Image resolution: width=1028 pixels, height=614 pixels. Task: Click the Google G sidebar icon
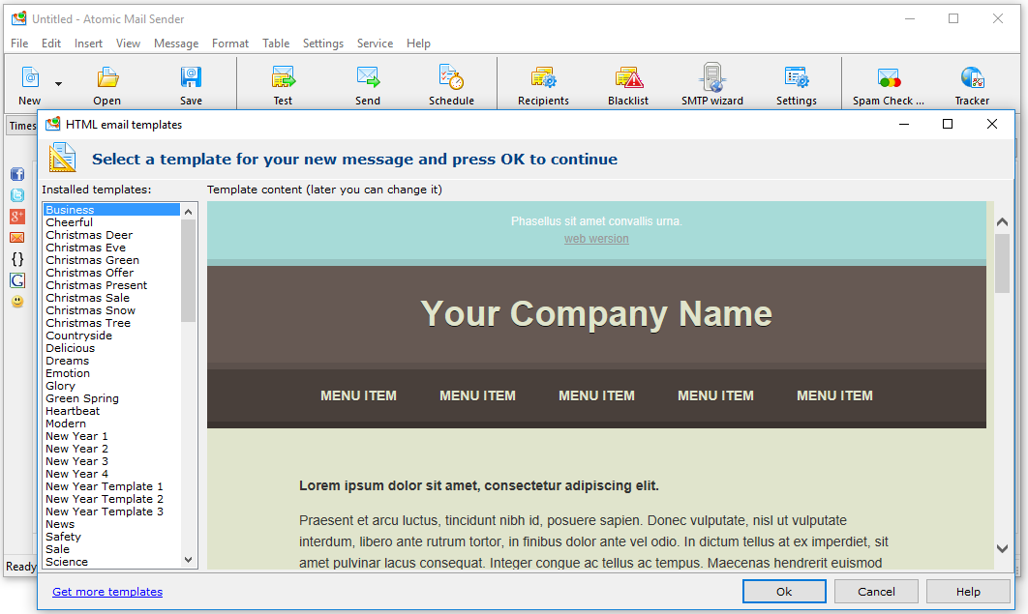coord(17,280)
